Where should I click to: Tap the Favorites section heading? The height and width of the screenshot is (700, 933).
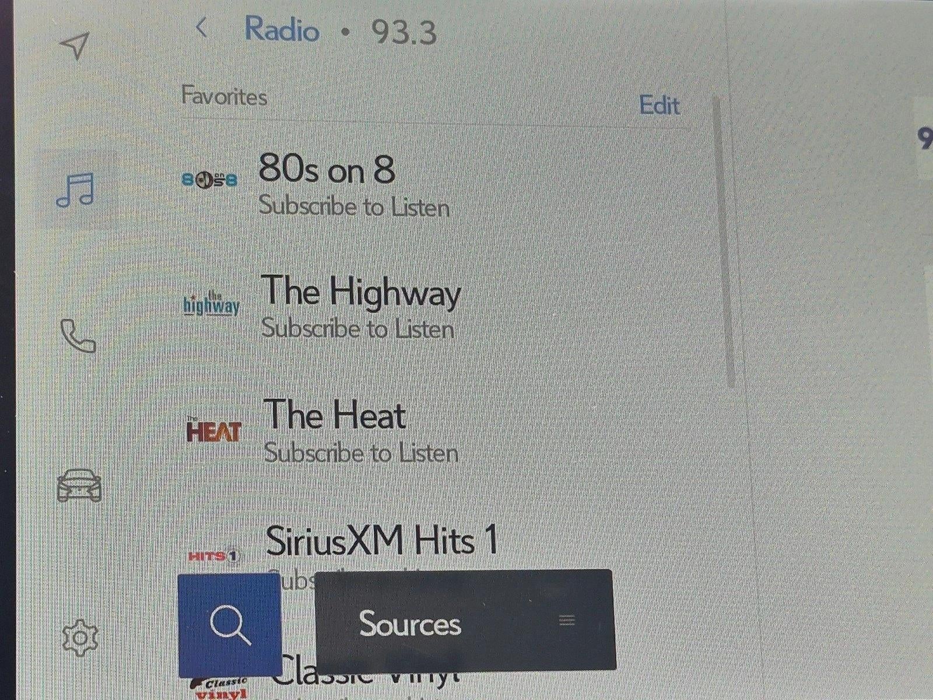coord(225,96)
